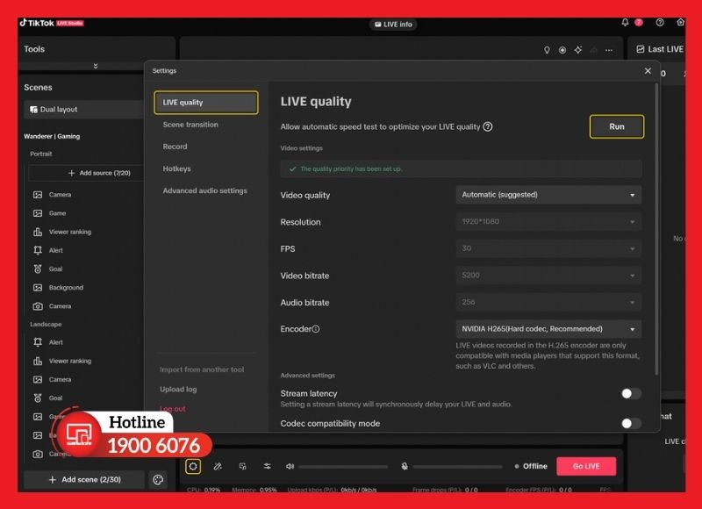Screen dimensions: 702x509
Task: Select the Dual layout scene
Action: [83, 110]
